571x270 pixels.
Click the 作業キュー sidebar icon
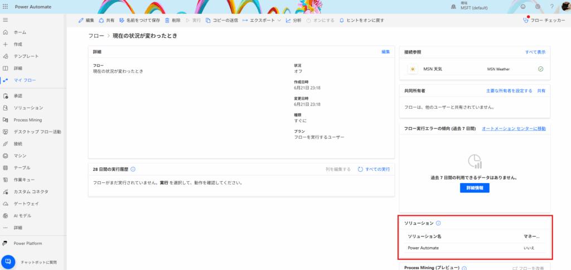coord(5,180)
